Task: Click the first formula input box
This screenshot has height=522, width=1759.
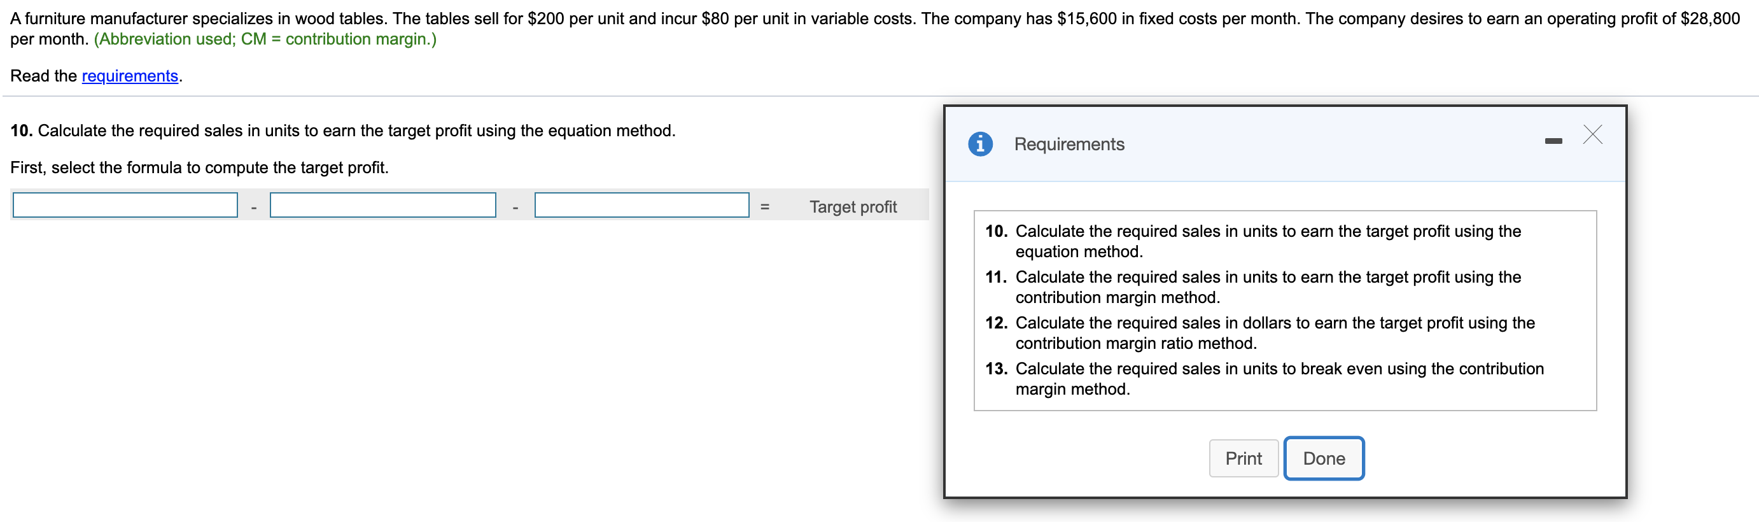Action: 125,205
